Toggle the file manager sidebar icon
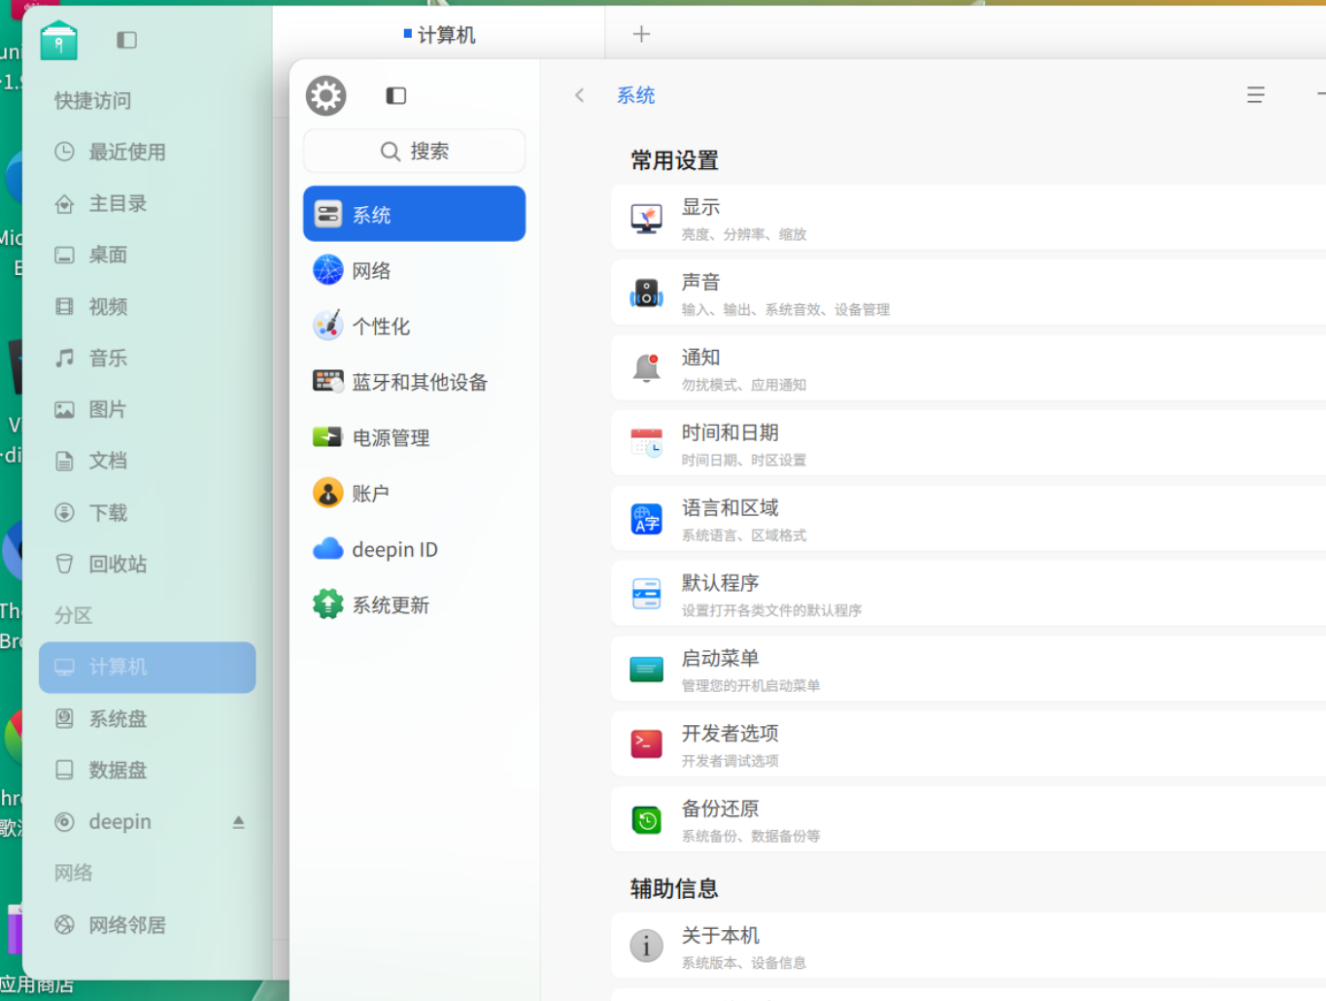Viewport: 1326px width, 1001px height. click(126, 40)
